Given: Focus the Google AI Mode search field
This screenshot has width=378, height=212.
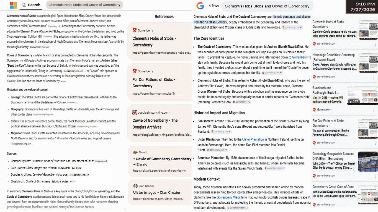Looking at the screenshot, I should pos(267,6).
